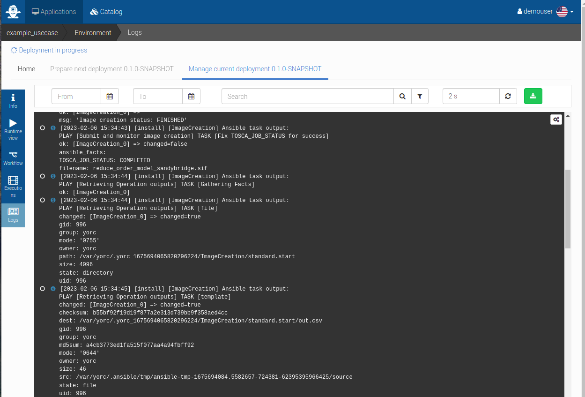The width and height of the screenshot is (585, 397).
Task: Click the Alien4Cloud logo icon
Action: pyautogui.click(x=13, y=12)
